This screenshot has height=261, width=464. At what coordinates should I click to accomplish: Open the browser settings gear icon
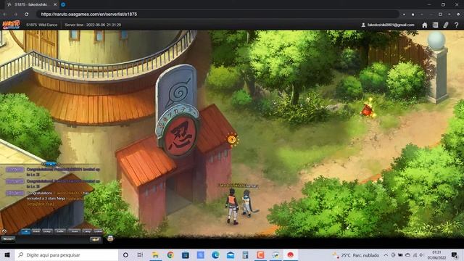click(458, 14)
